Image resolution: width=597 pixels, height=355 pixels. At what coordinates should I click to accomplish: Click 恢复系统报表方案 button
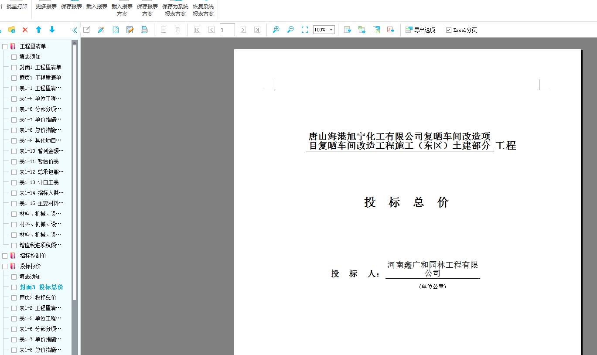pyautogui.click(x=203, y=10)
